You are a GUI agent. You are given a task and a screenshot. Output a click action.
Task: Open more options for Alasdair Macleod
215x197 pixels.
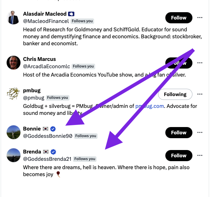point(200,17)
